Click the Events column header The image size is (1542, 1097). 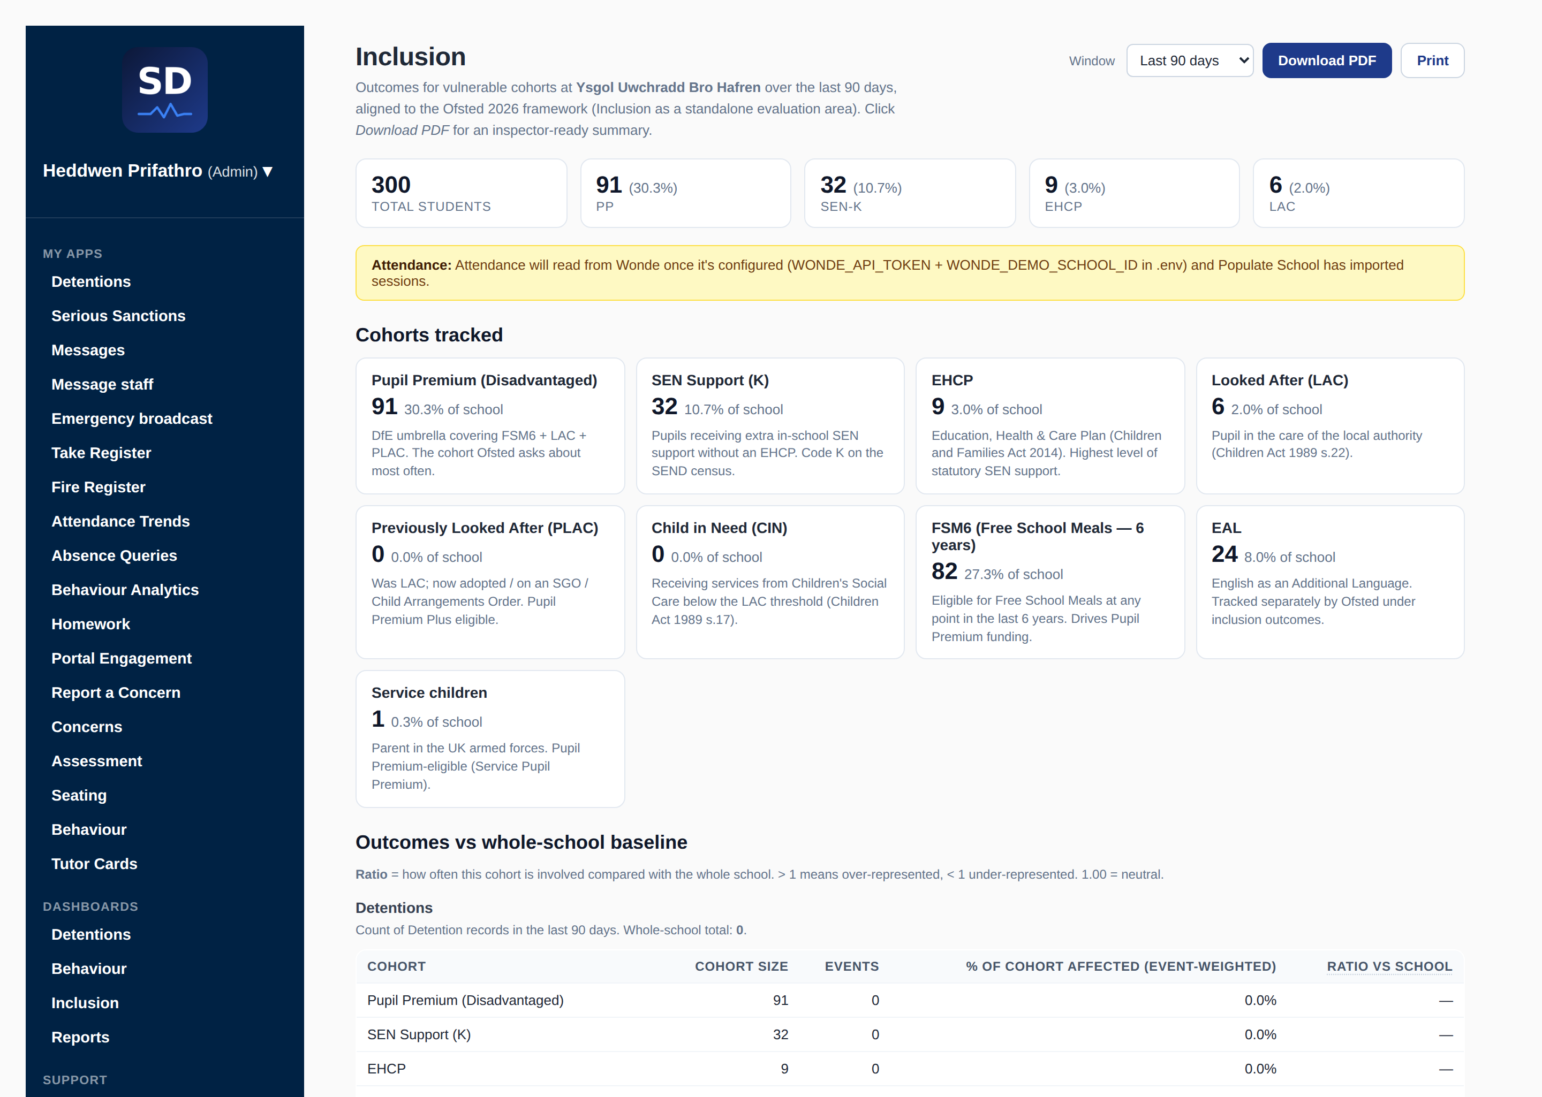[x=851, y=966]
